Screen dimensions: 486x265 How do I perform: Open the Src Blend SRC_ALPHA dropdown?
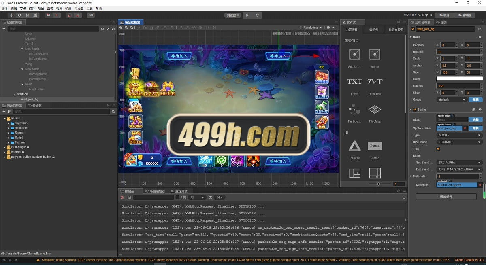point(459,163)
